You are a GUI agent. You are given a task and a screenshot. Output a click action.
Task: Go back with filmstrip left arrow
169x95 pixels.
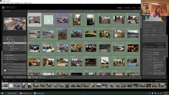pos(15,81)
